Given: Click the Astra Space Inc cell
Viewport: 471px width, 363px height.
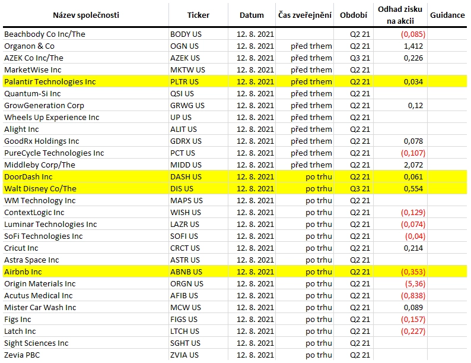Looking at the screenshot, I should (x=85, y=260).
